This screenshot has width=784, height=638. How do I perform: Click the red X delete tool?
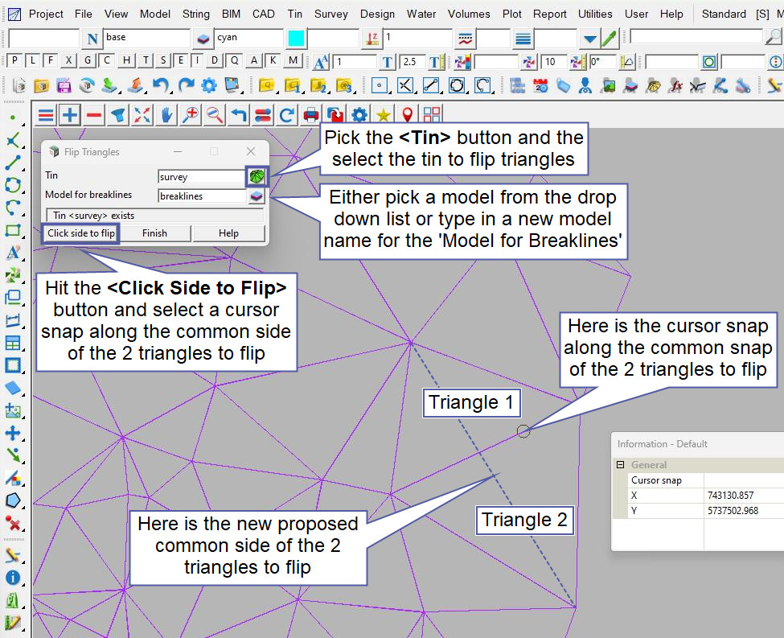[13, 524]
